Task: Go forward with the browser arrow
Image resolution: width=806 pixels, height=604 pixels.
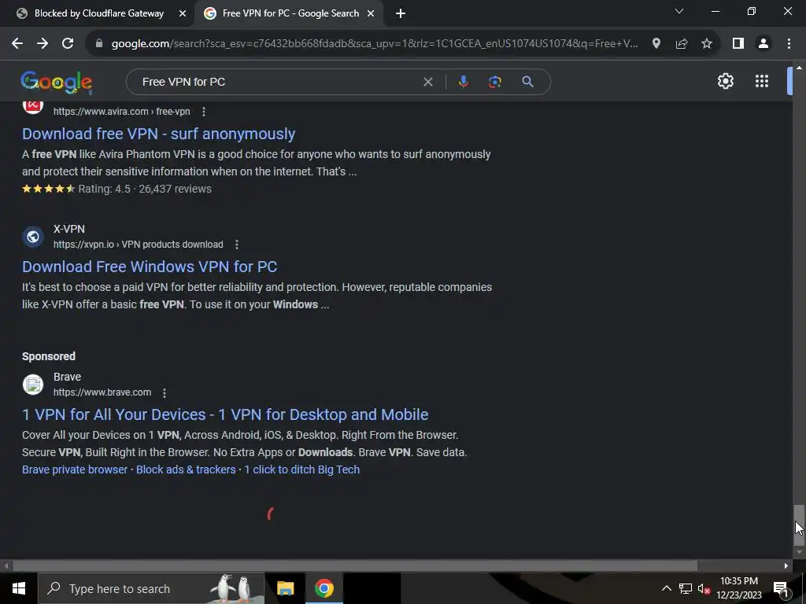Action: point(43,44)
